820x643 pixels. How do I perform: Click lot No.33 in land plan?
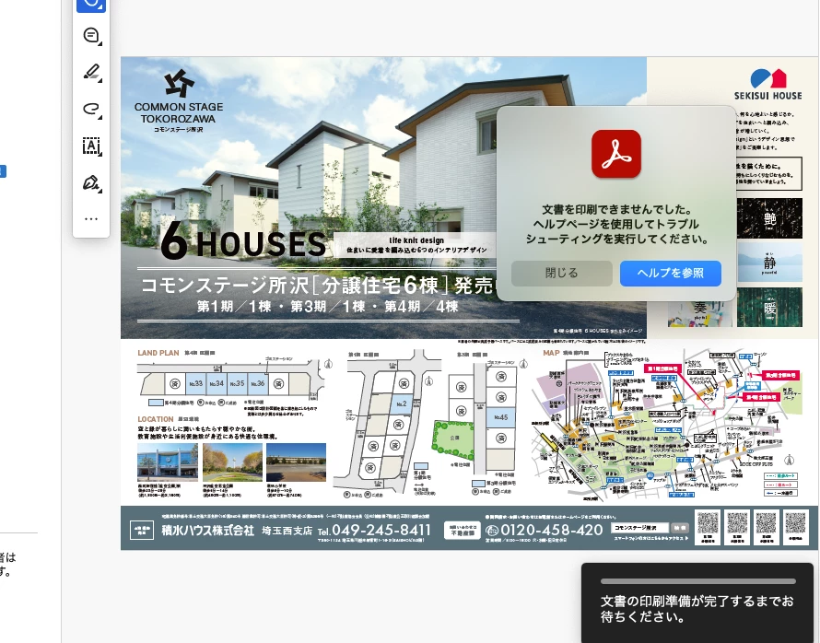195,384
